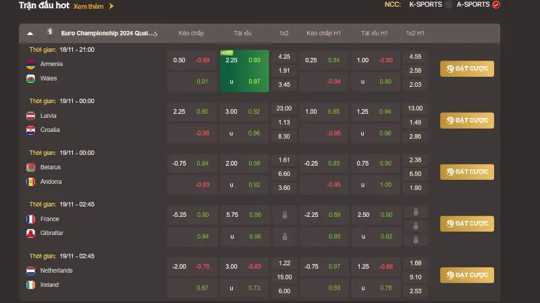Collapse the Euro Championship 2024 section

pyautogui.click(x=30, y=33)
